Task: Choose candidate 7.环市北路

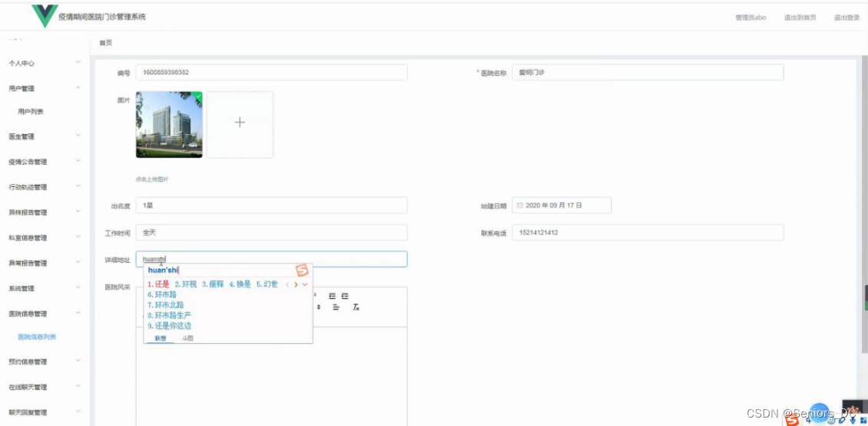Action: click(166, 305)
